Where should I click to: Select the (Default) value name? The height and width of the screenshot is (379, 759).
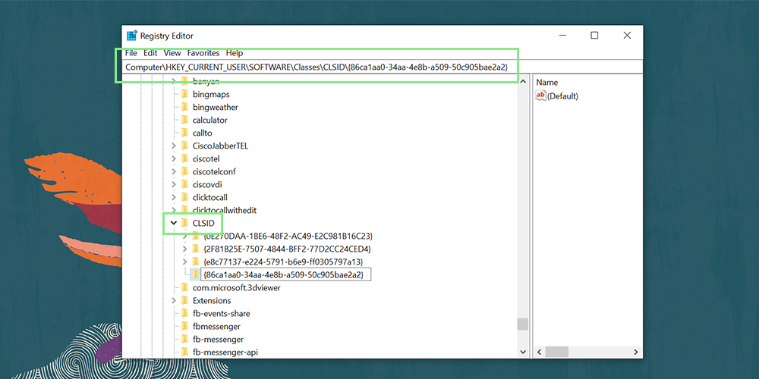click(x=562, y=96)
